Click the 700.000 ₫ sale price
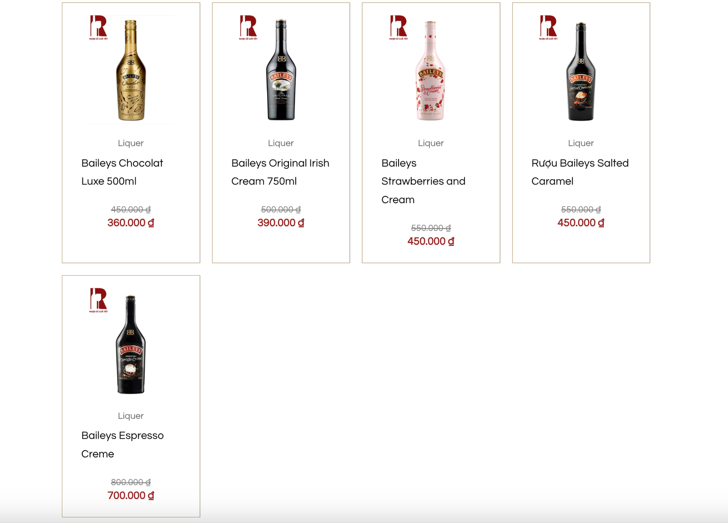 (x=131, y=496)
